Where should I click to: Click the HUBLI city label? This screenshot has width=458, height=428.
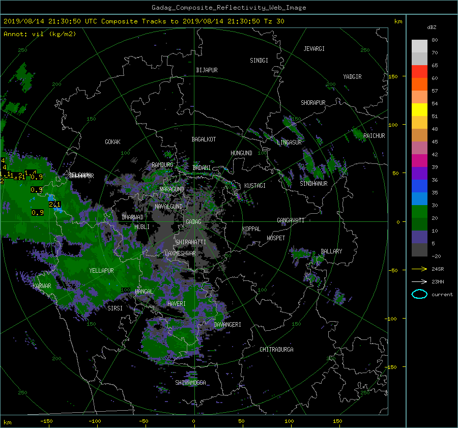[142, 227]
